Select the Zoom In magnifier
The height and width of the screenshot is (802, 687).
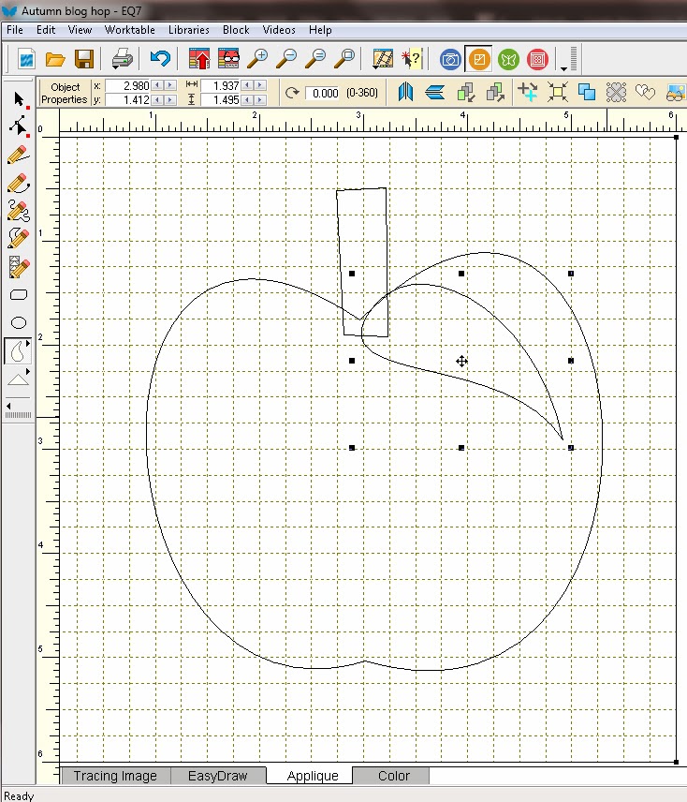[x=257, y=59]
